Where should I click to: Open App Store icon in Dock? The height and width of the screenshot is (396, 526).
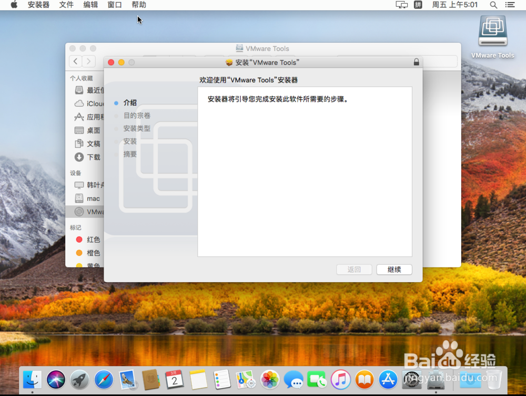pyautogui.click(x=388, y=380)
